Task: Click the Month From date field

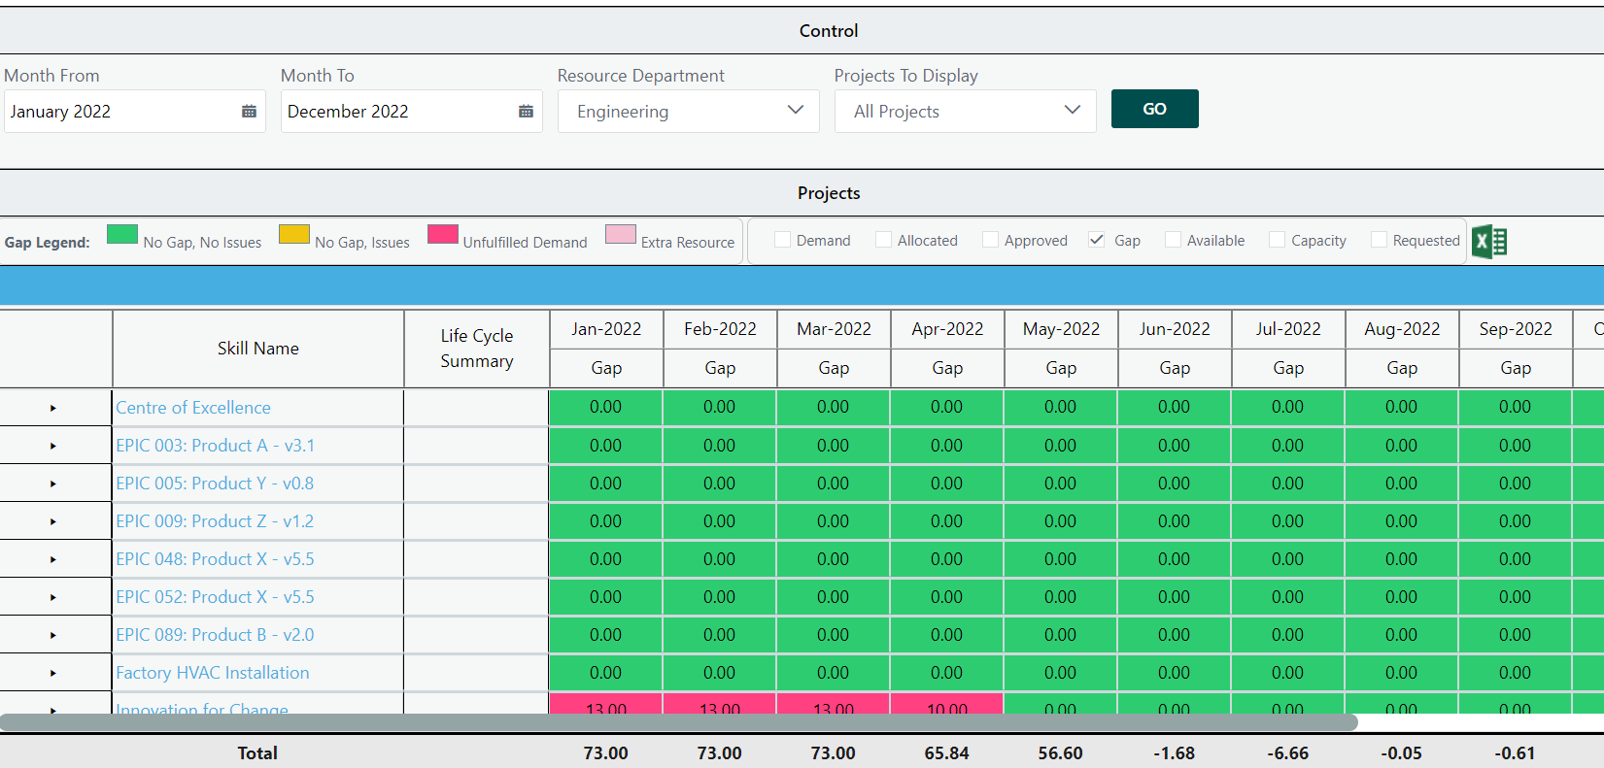Action: 135,112
